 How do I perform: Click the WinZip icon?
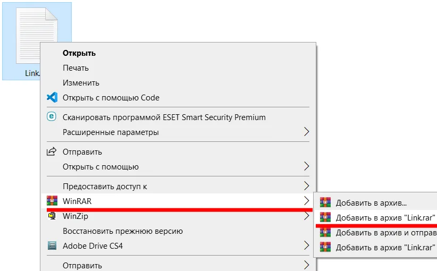[52, 216]
